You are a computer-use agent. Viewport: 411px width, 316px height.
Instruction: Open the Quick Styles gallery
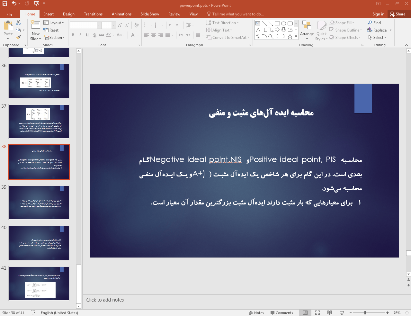[x=321, y=30]
